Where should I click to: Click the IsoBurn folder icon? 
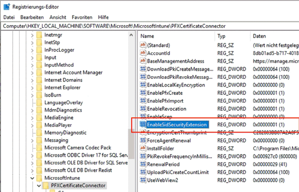coord(39,95)
